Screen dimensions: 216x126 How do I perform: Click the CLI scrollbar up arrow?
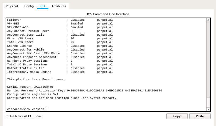(x=208, y=20)
